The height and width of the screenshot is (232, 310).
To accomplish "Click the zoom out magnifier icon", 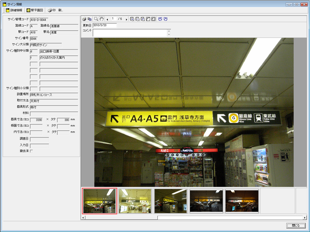I will point(138,19).
